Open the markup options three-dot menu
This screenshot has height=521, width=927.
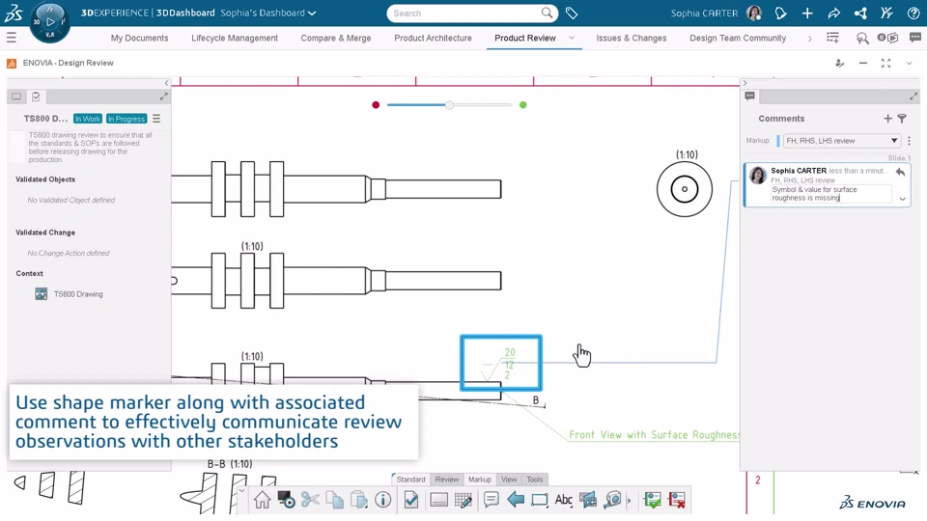[x=910, y=141]
